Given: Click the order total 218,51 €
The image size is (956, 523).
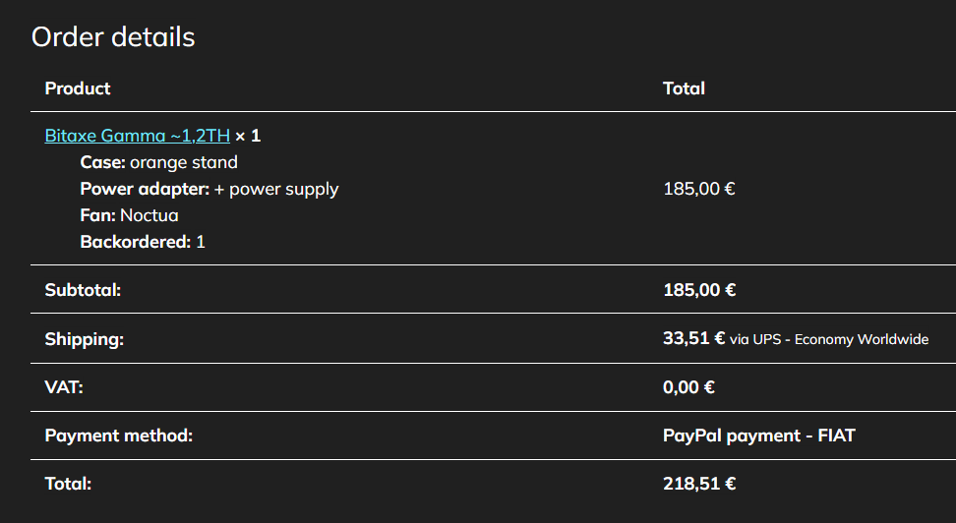Looking at the screenshot, I should 699,484.
